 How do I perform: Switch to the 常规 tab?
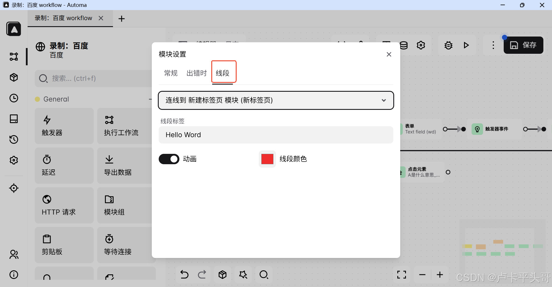[171, 73]
